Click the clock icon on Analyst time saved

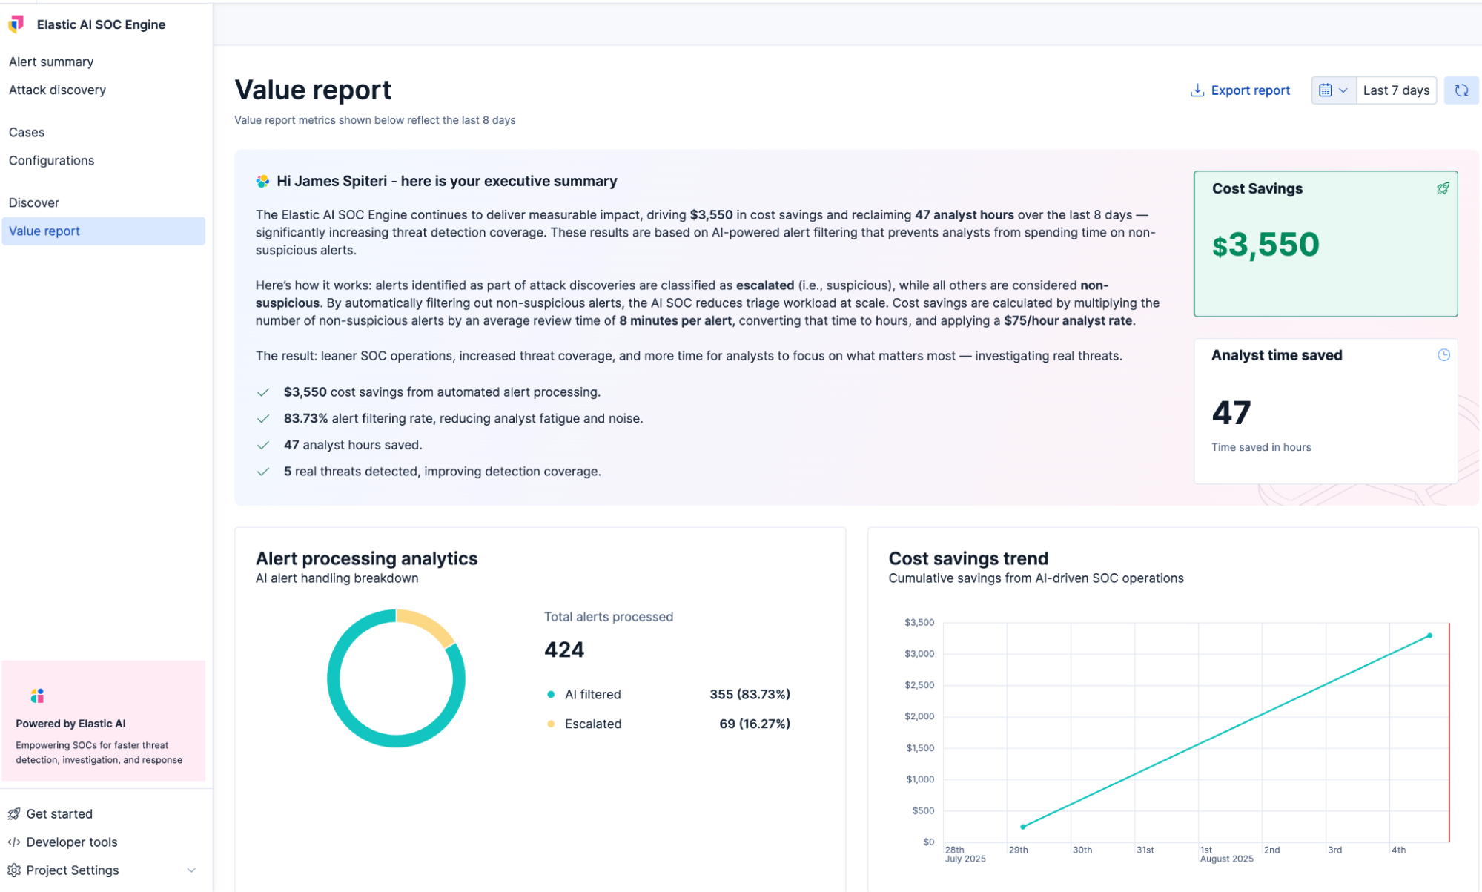(x=1443, y=355)
